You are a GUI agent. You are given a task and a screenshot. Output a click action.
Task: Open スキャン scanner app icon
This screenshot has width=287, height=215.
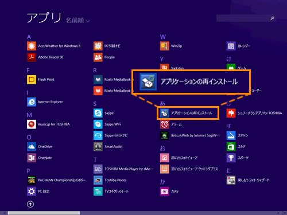tap(231, 135)
